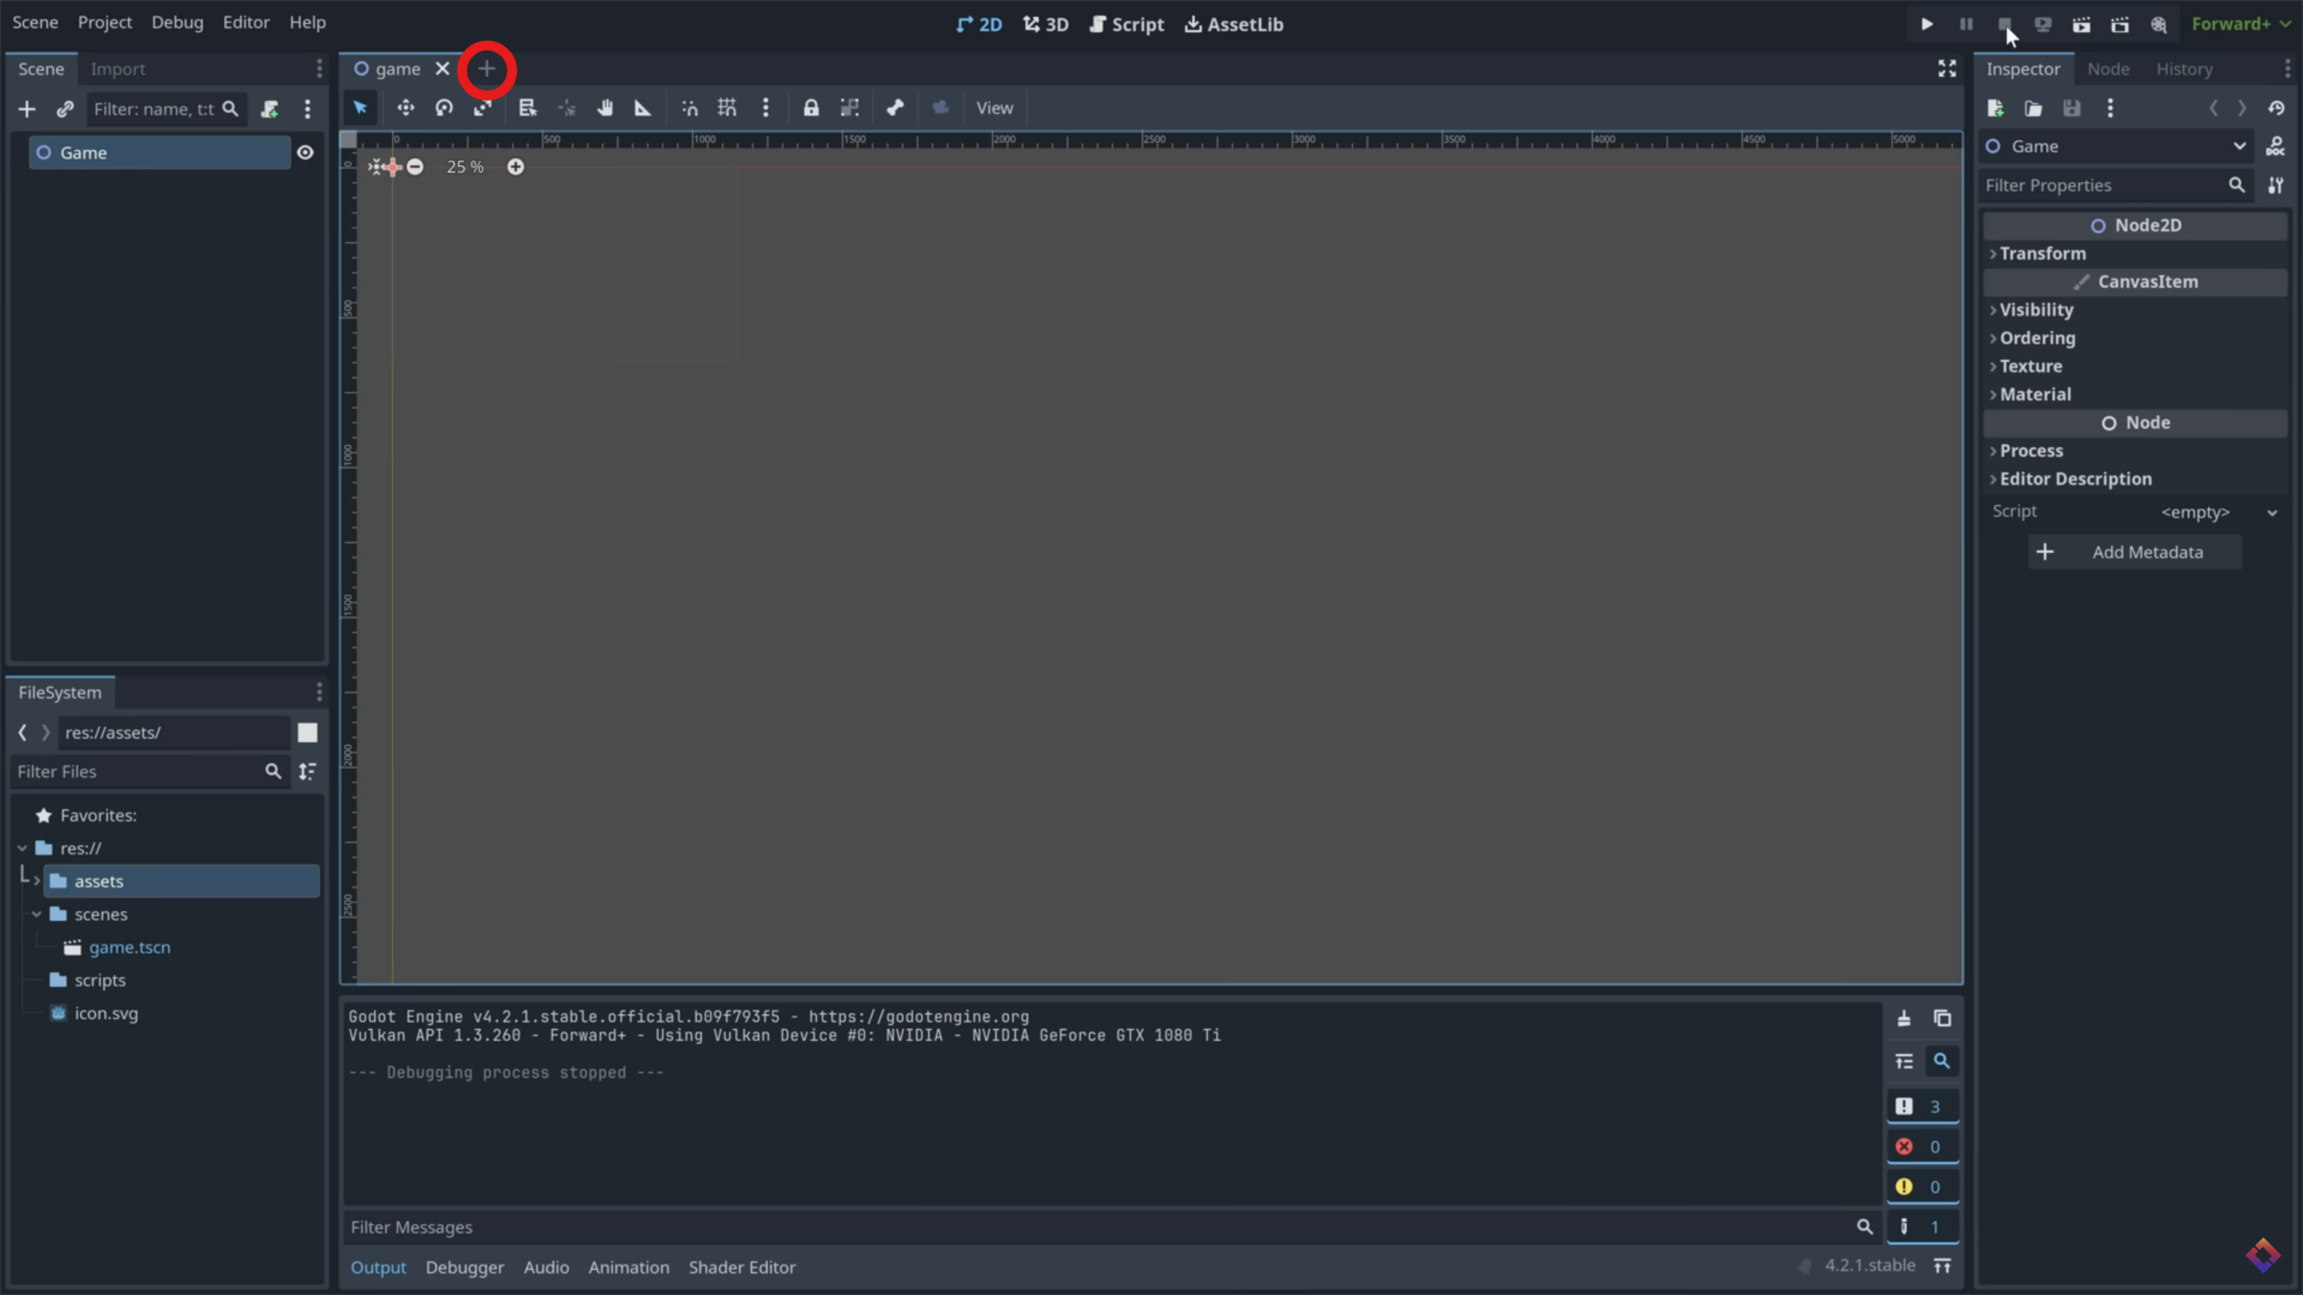Click the Run Project play button
The width and height of the screenshot is (2303, 1295).
click(x=1926, y=24)
